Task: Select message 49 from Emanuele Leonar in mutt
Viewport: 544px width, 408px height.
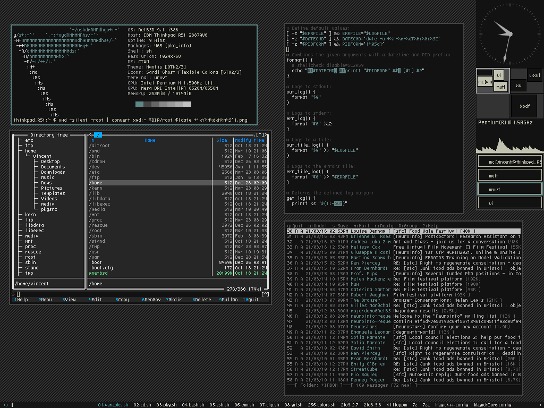Action: tap(404, 332)
